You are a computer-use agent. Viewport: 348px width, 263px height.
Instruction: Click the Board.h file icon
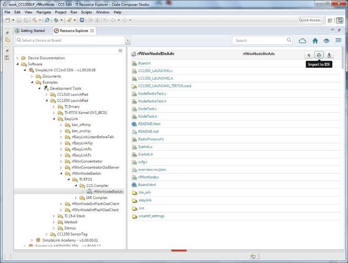click(x=134, y=64)
